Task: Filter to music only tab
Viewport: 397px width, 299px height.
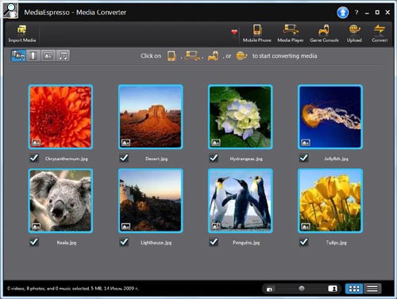Action: coord(63,56)
